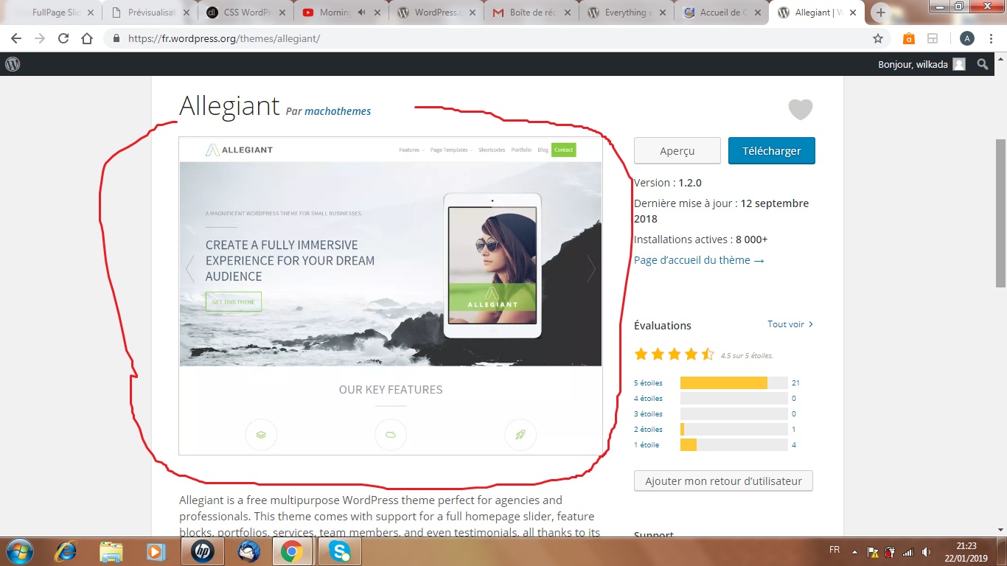Filter reviews by 2 étoiles
Image resolution: width=1007 pixels, height=566 pixels.
coord(648,430)
